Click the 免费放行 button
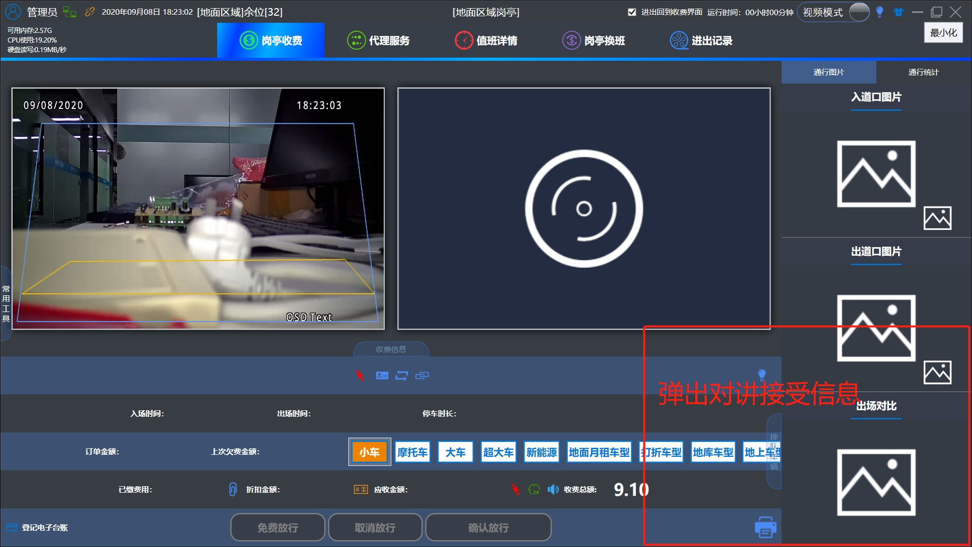The image size is (972, 547). (x=278, y=528)
